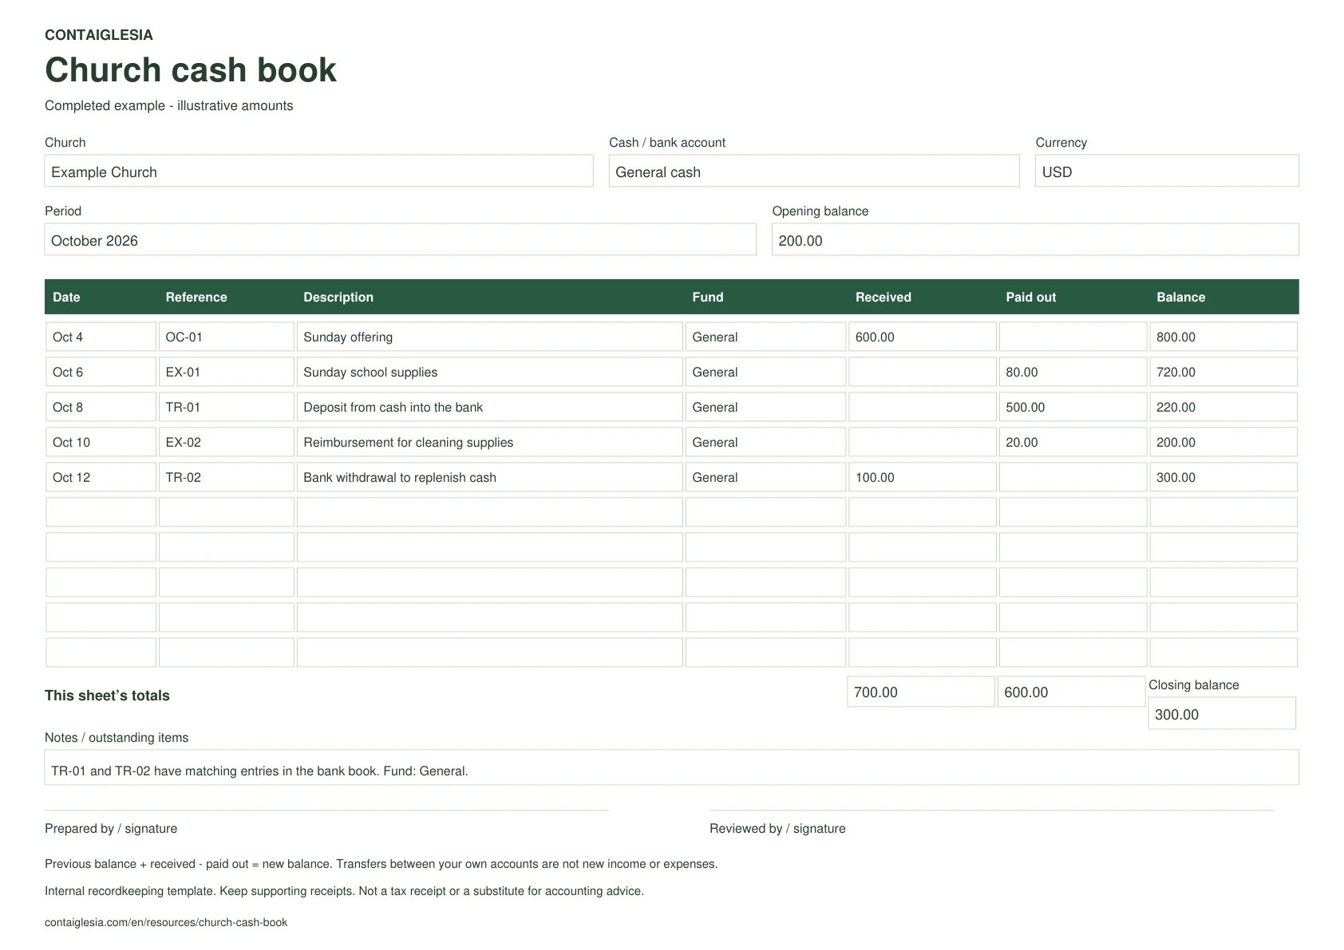Click the Notes / outstanding items field

pos(672,768)
